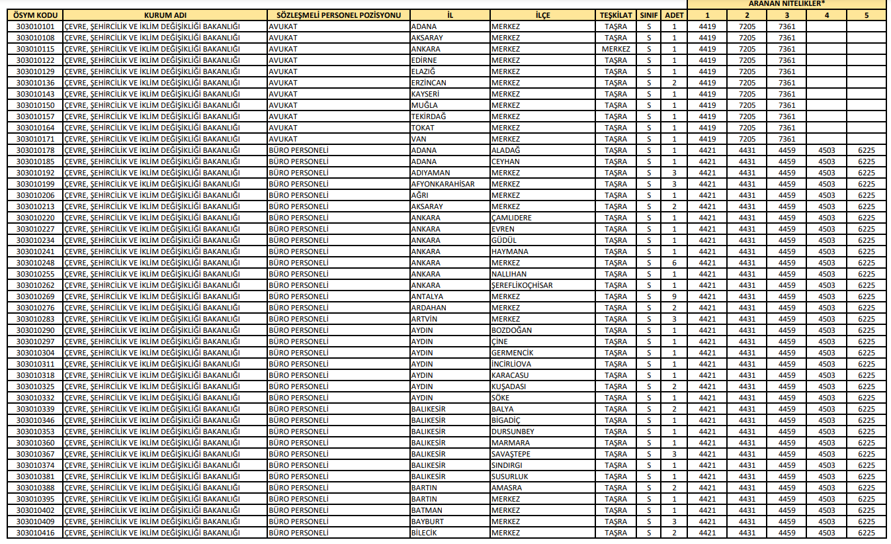
Task: Click code 303010122 in first column
Action: pos(35,60)
